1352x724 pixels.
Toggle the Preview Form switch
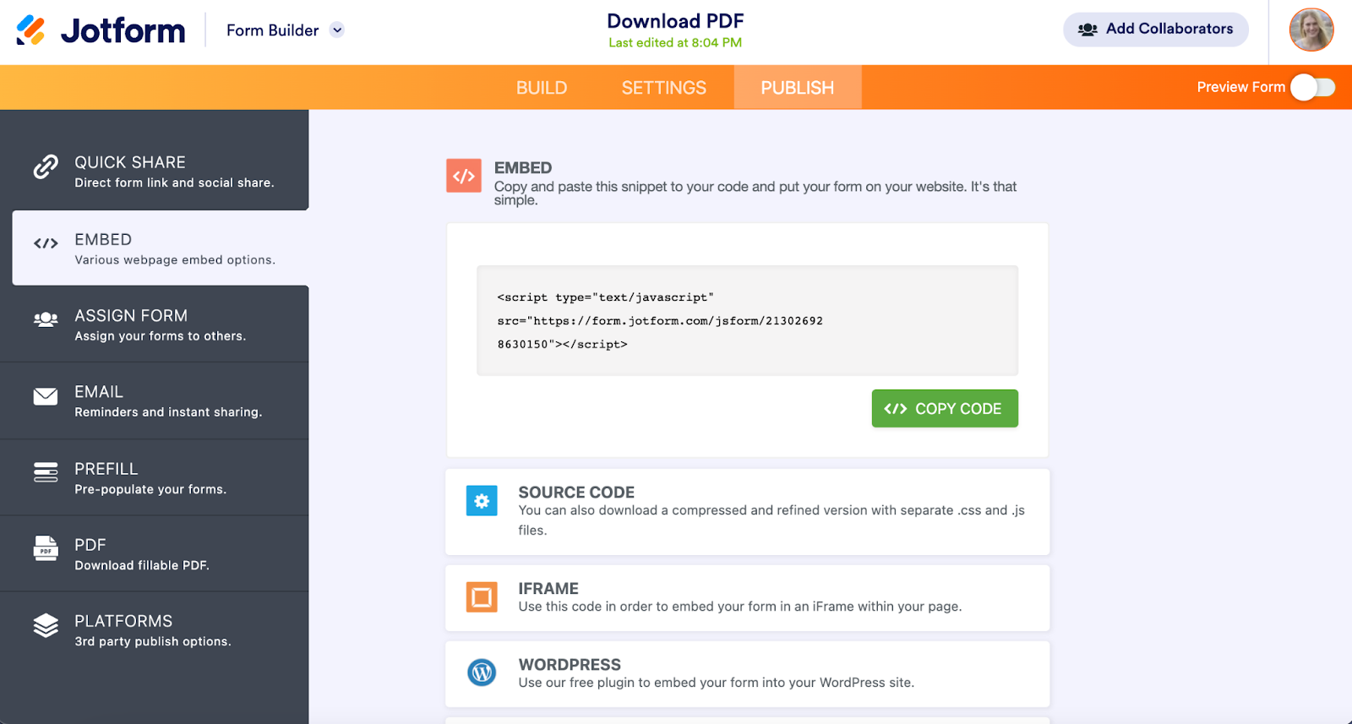point(1312,87)
